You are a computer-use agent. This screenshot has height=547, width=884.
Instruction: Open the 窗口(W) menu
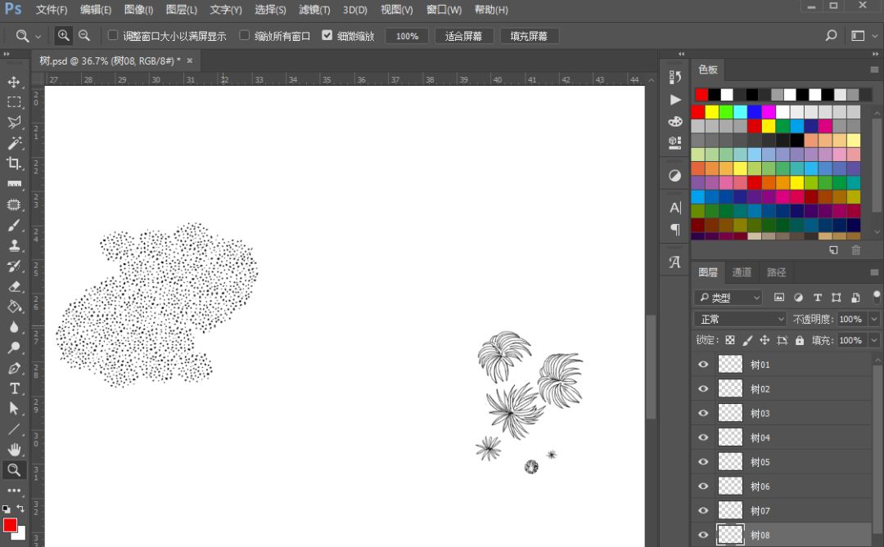444,10
